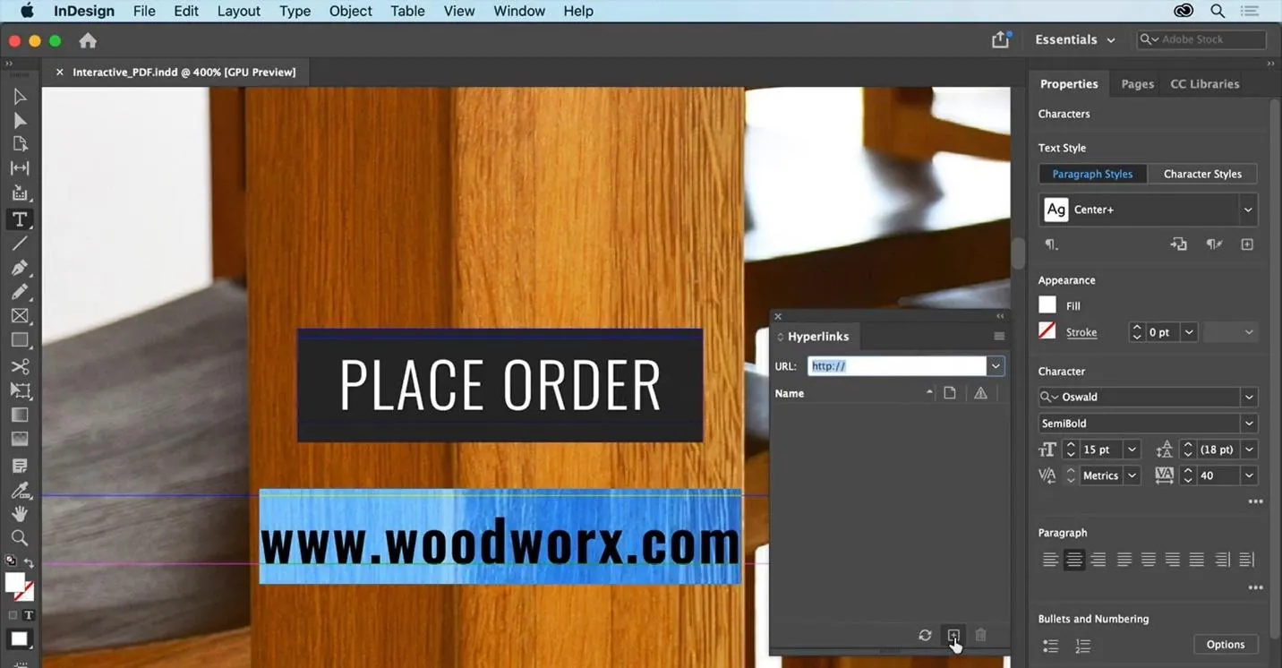Switch to Paragraph Styles mode
The height and width of the screenshot is (668, 1282).
(1092, 174)
